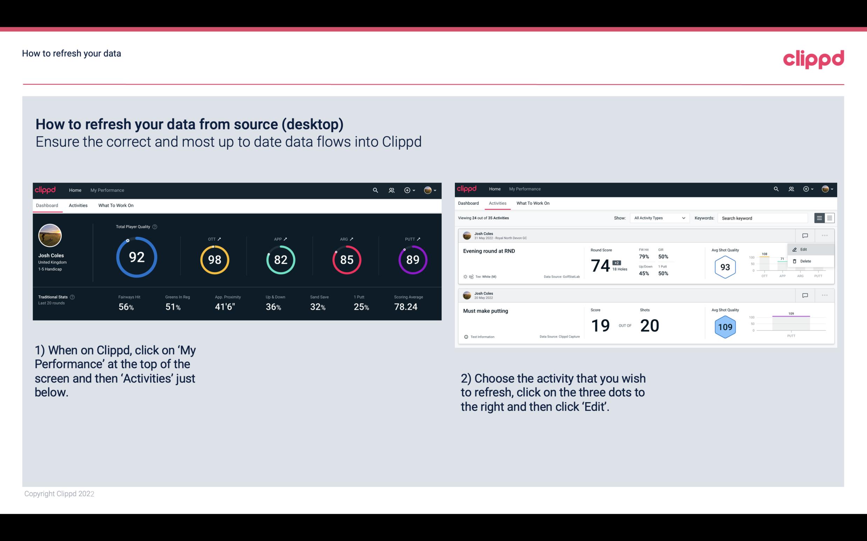Click the search icon in top navigation
This screenshot has width=867, height=541.
(375, 189)
